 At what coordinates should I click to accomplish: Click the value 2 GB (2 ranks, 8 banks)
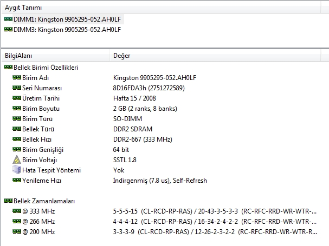[x=145, y=109]
